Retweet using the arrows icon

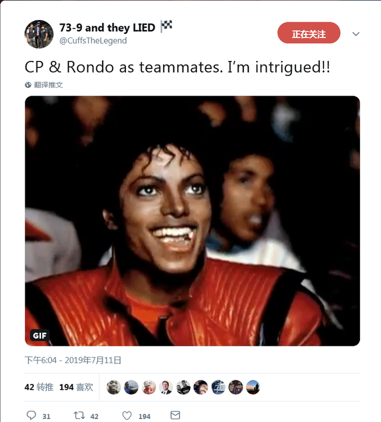[x=79, y=416]
